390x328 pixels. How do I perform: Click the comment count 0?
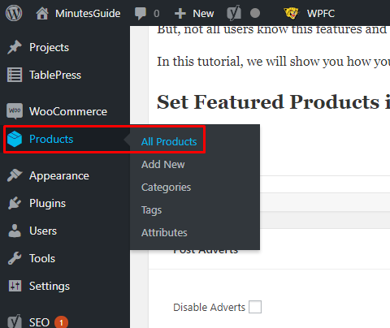(x=157, y=14)
